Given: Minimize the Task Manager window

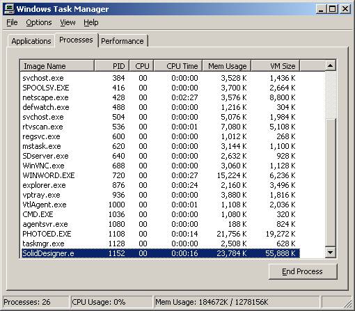Looking at the screenshot, I should pyautogui.click(x=321, y=9).
